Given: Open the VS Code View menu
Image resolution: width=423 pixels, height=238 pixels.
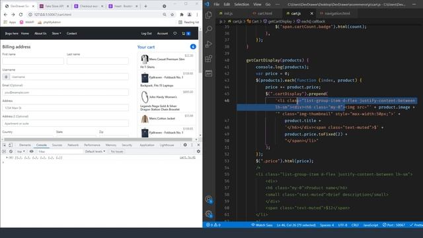Looking at the screenshot, I should (x=257, y=5).
